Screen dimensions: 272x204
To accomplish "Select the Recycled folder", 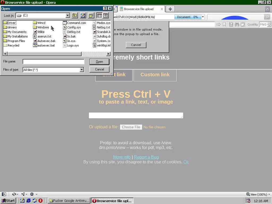I will coord(11,45).
